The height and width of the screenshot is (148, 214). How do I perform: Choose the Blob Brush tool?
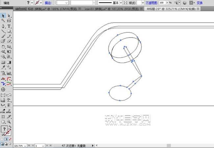pos(3,41)
